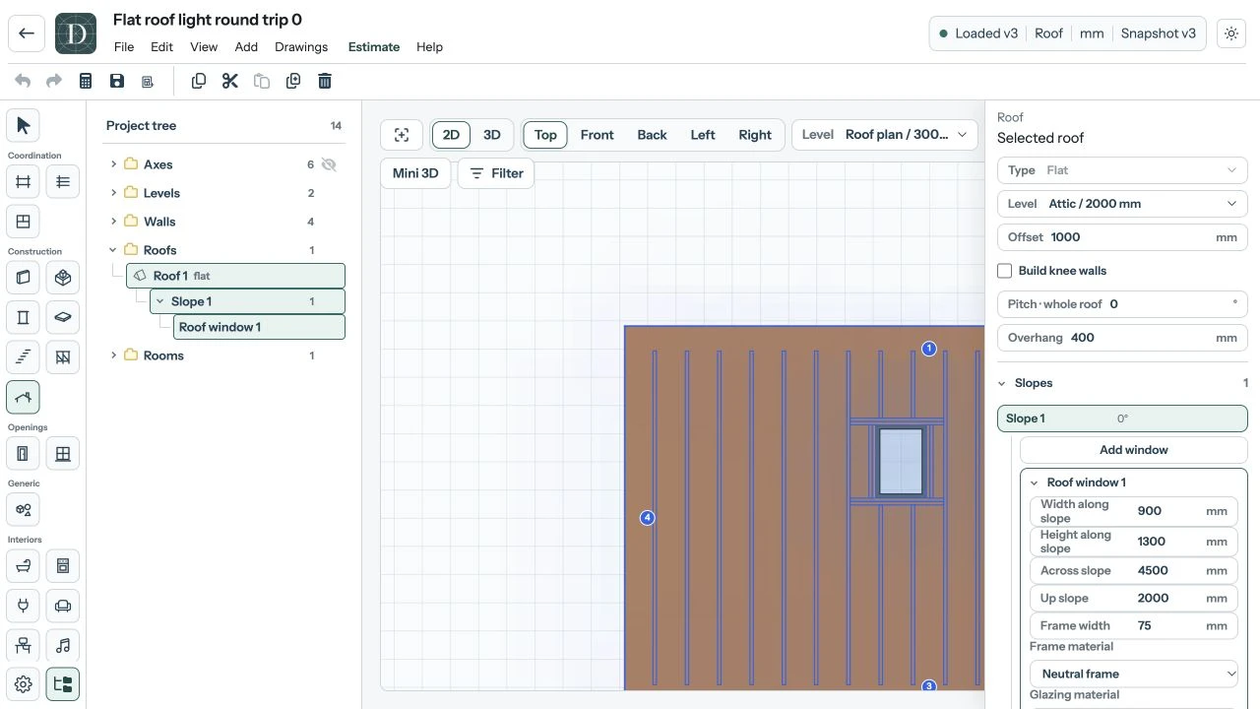Open the calculator estimate icon
The image size is (1260, 709).
(x=86, y=81)
